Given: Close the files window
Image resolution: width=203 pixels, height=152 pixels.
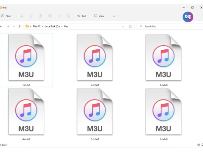Looking at the screenshot, I should point(201,8).
